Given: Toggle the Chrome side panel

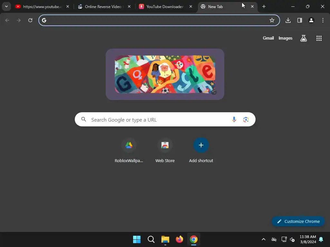Looking at the screenshot, I should coord(300,20).
